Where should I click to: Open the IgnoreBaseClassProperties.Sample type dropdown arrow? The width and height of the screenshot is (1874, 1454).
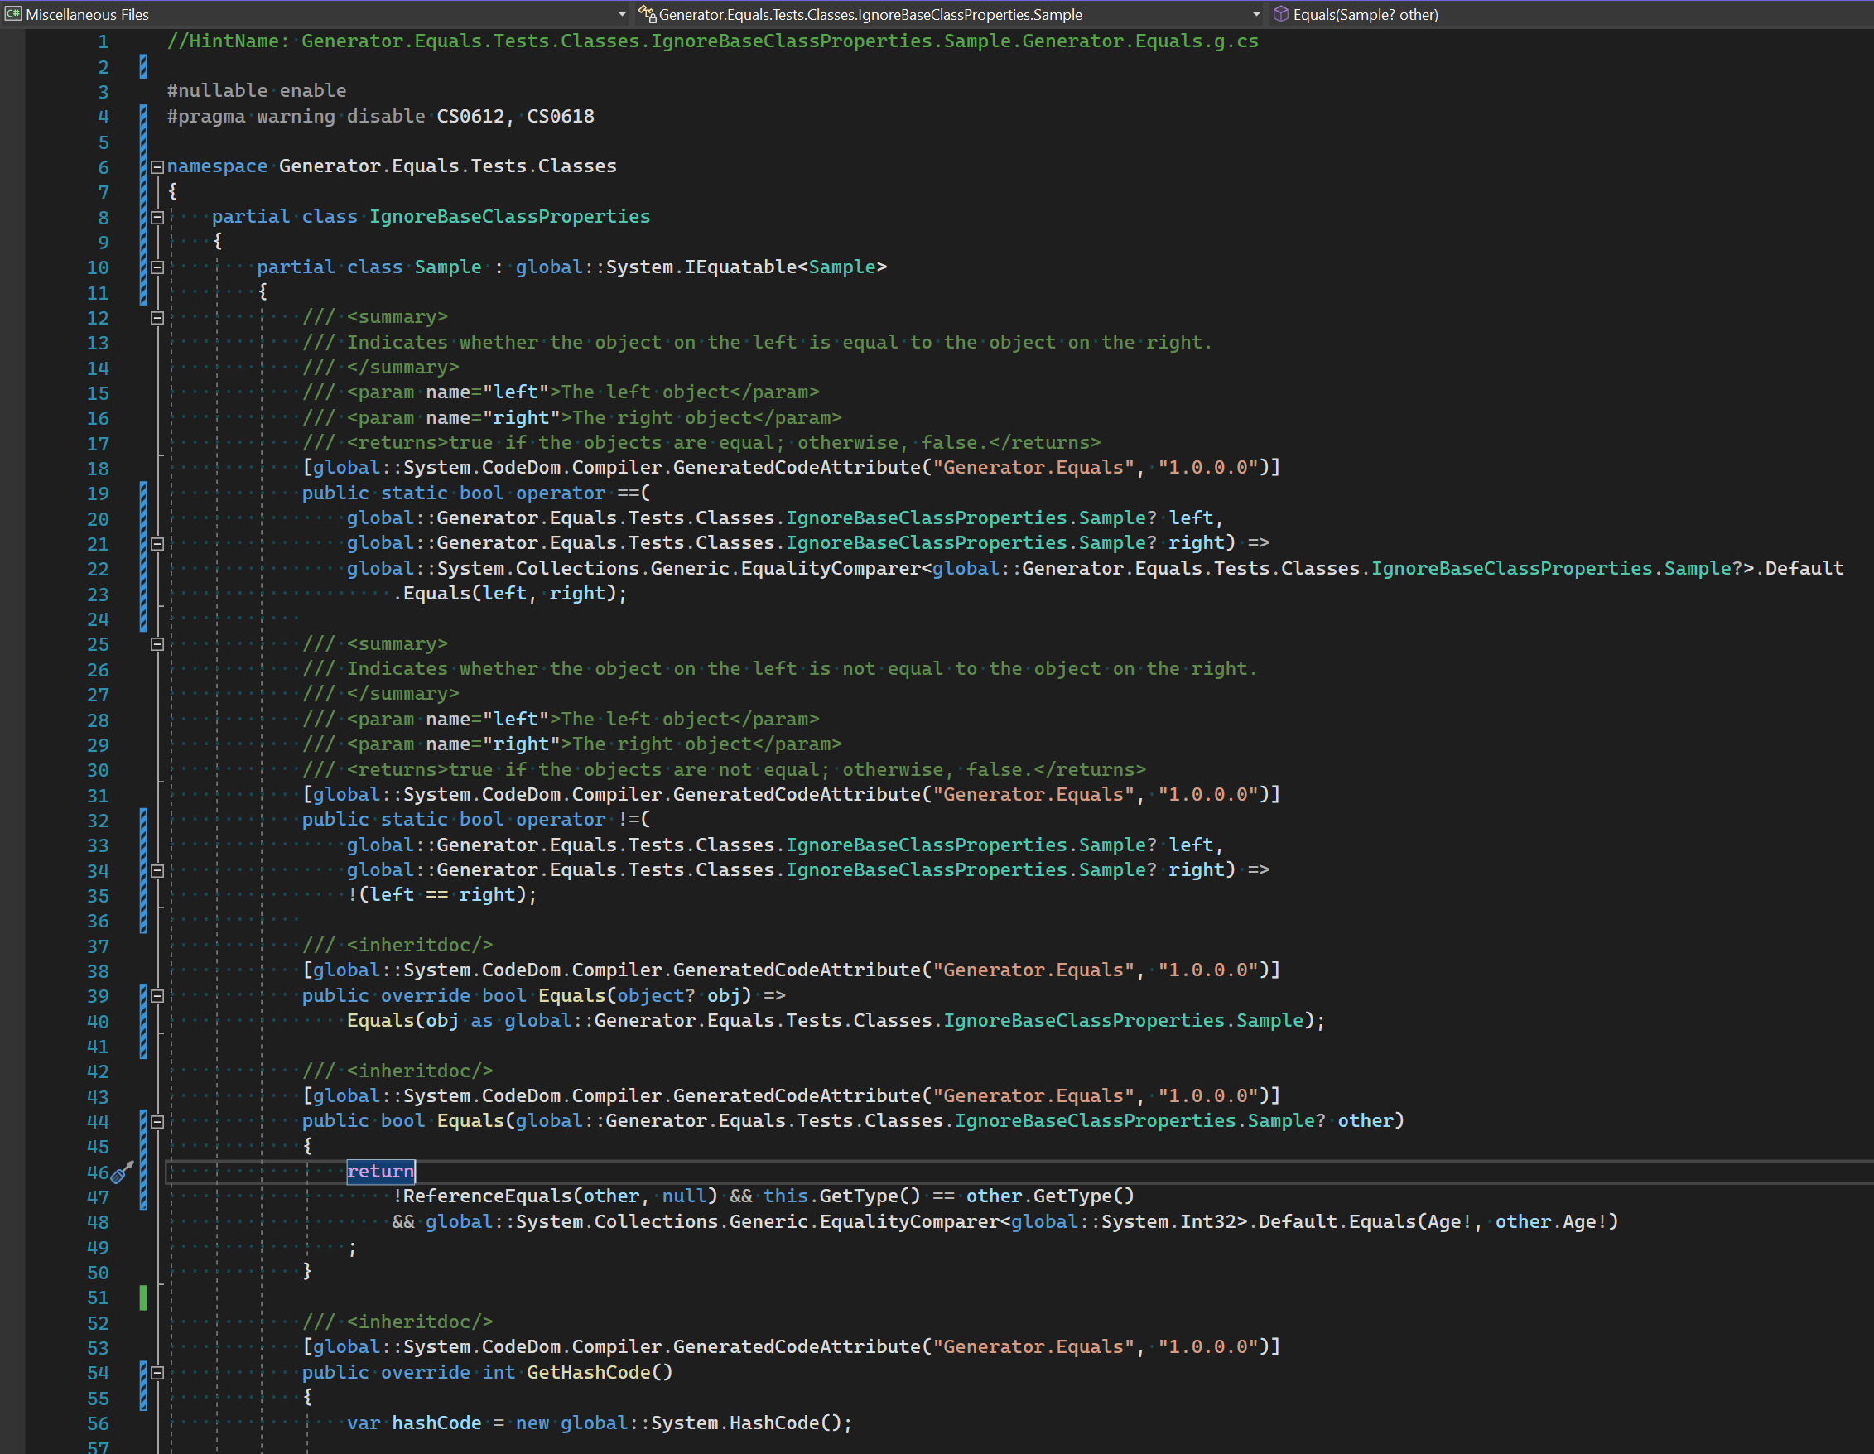[1256, 14]
